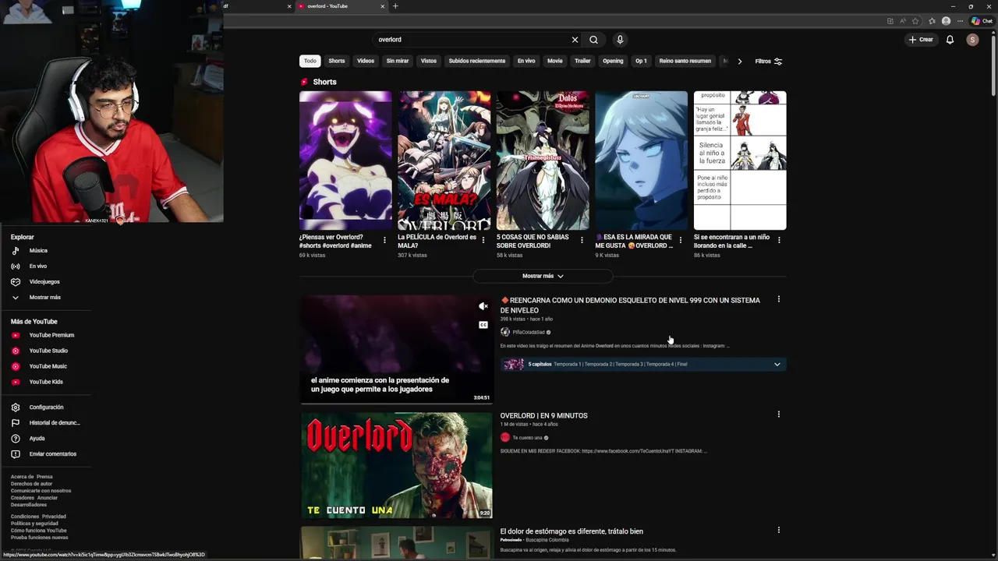Open La PELÍCULA de Overlord es MALA short
The image size is (998, 561).
coord(444,161)
